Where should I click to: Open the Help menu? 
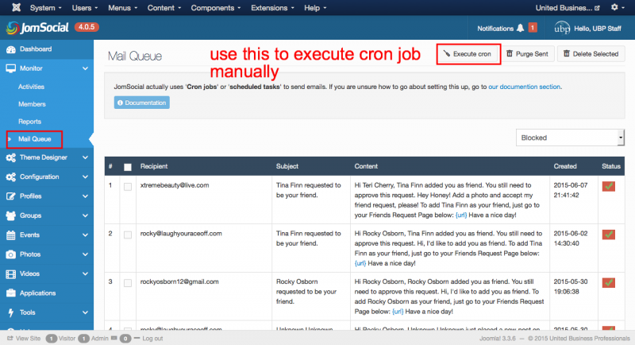[315, 8]
